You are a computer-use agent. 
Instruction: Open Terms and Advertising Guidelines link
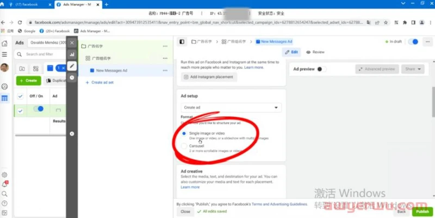279,204
